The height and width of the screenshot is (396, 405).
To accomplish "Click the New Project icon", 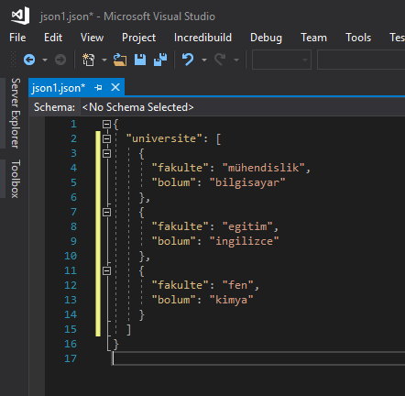I will click(88, 60).
